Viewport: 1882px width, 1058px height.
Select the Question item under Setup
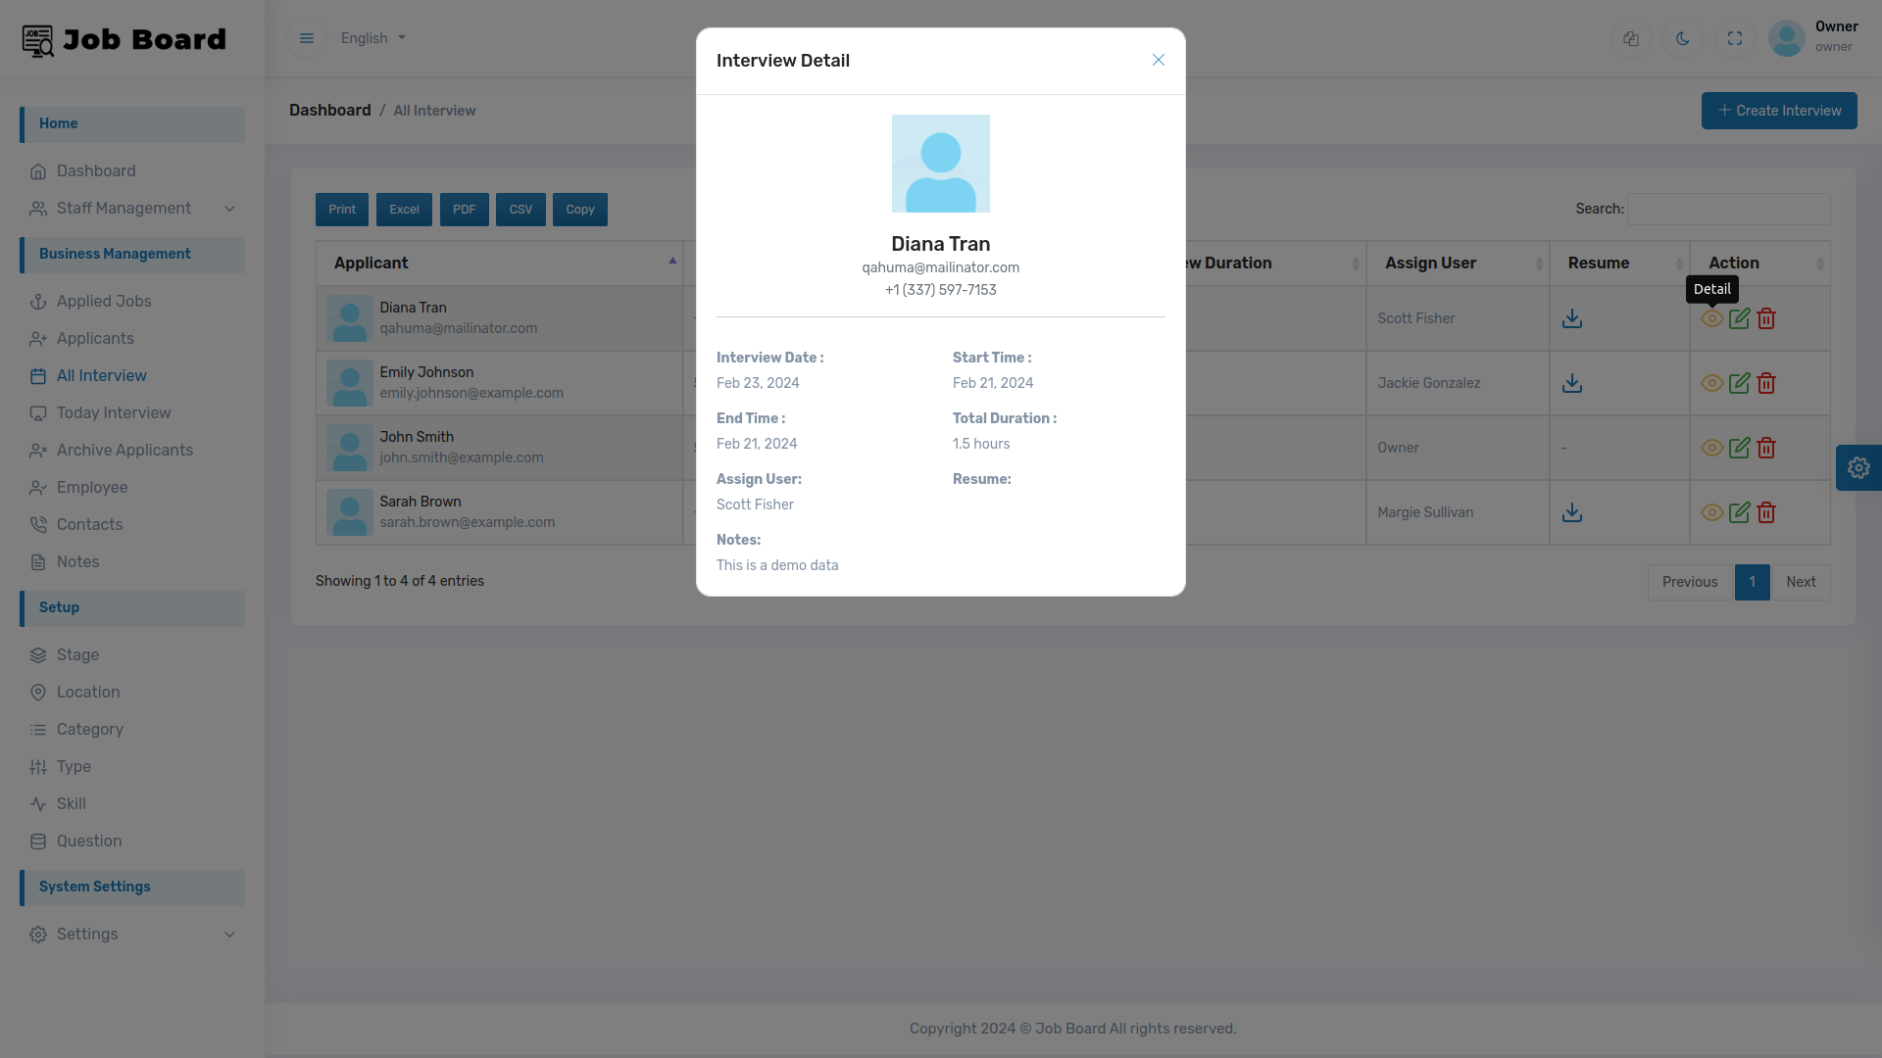(x=89, y=842)
